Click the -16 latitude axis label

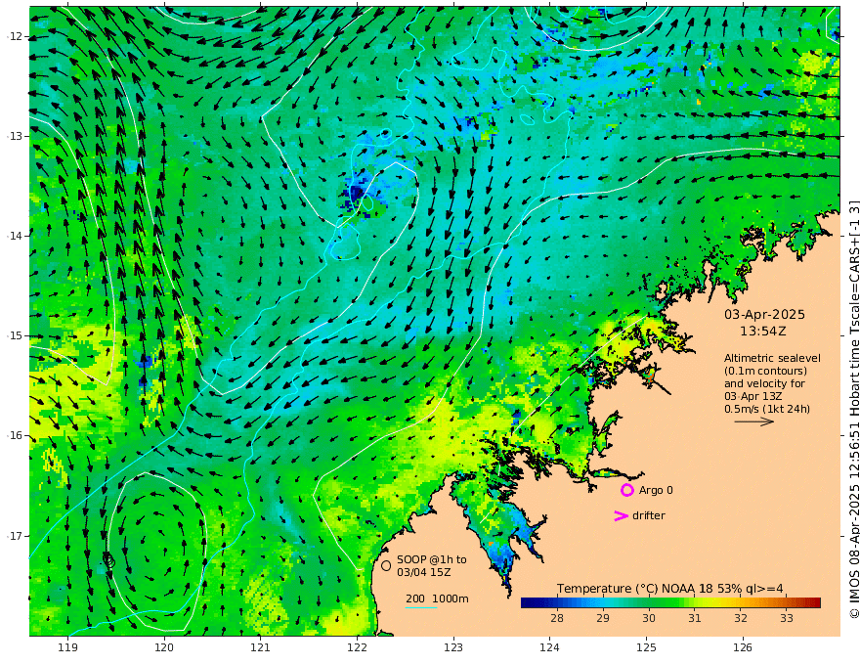[x=15, y=435]
